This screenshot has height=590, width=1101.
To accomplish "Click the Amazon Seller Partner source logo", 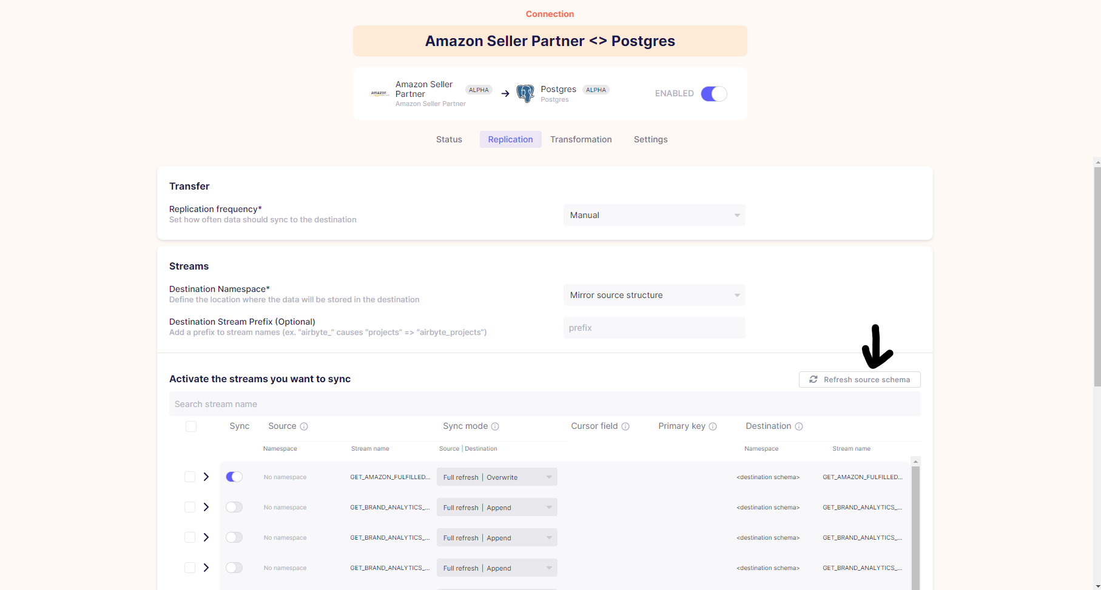I will pos(380,93).
